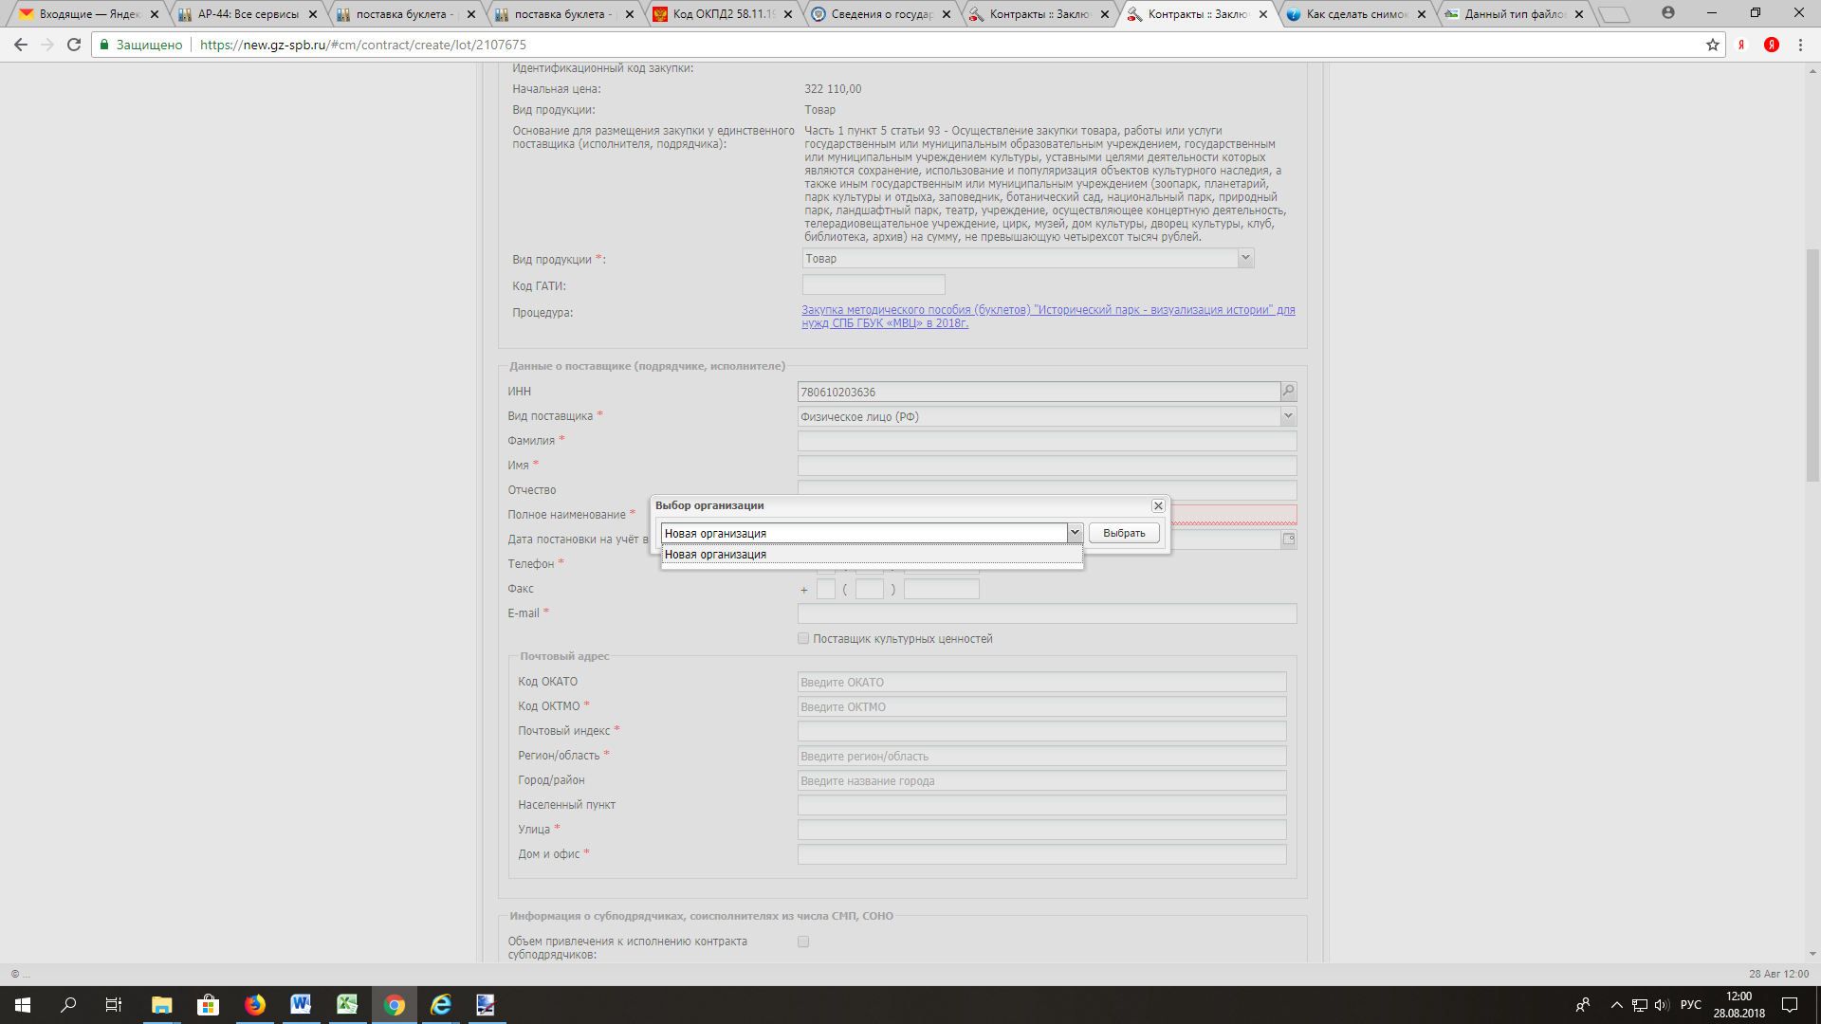Click the INN search magnifier icon
The height and width of the screenshot is (1024, 1821).
point(1288,391)
